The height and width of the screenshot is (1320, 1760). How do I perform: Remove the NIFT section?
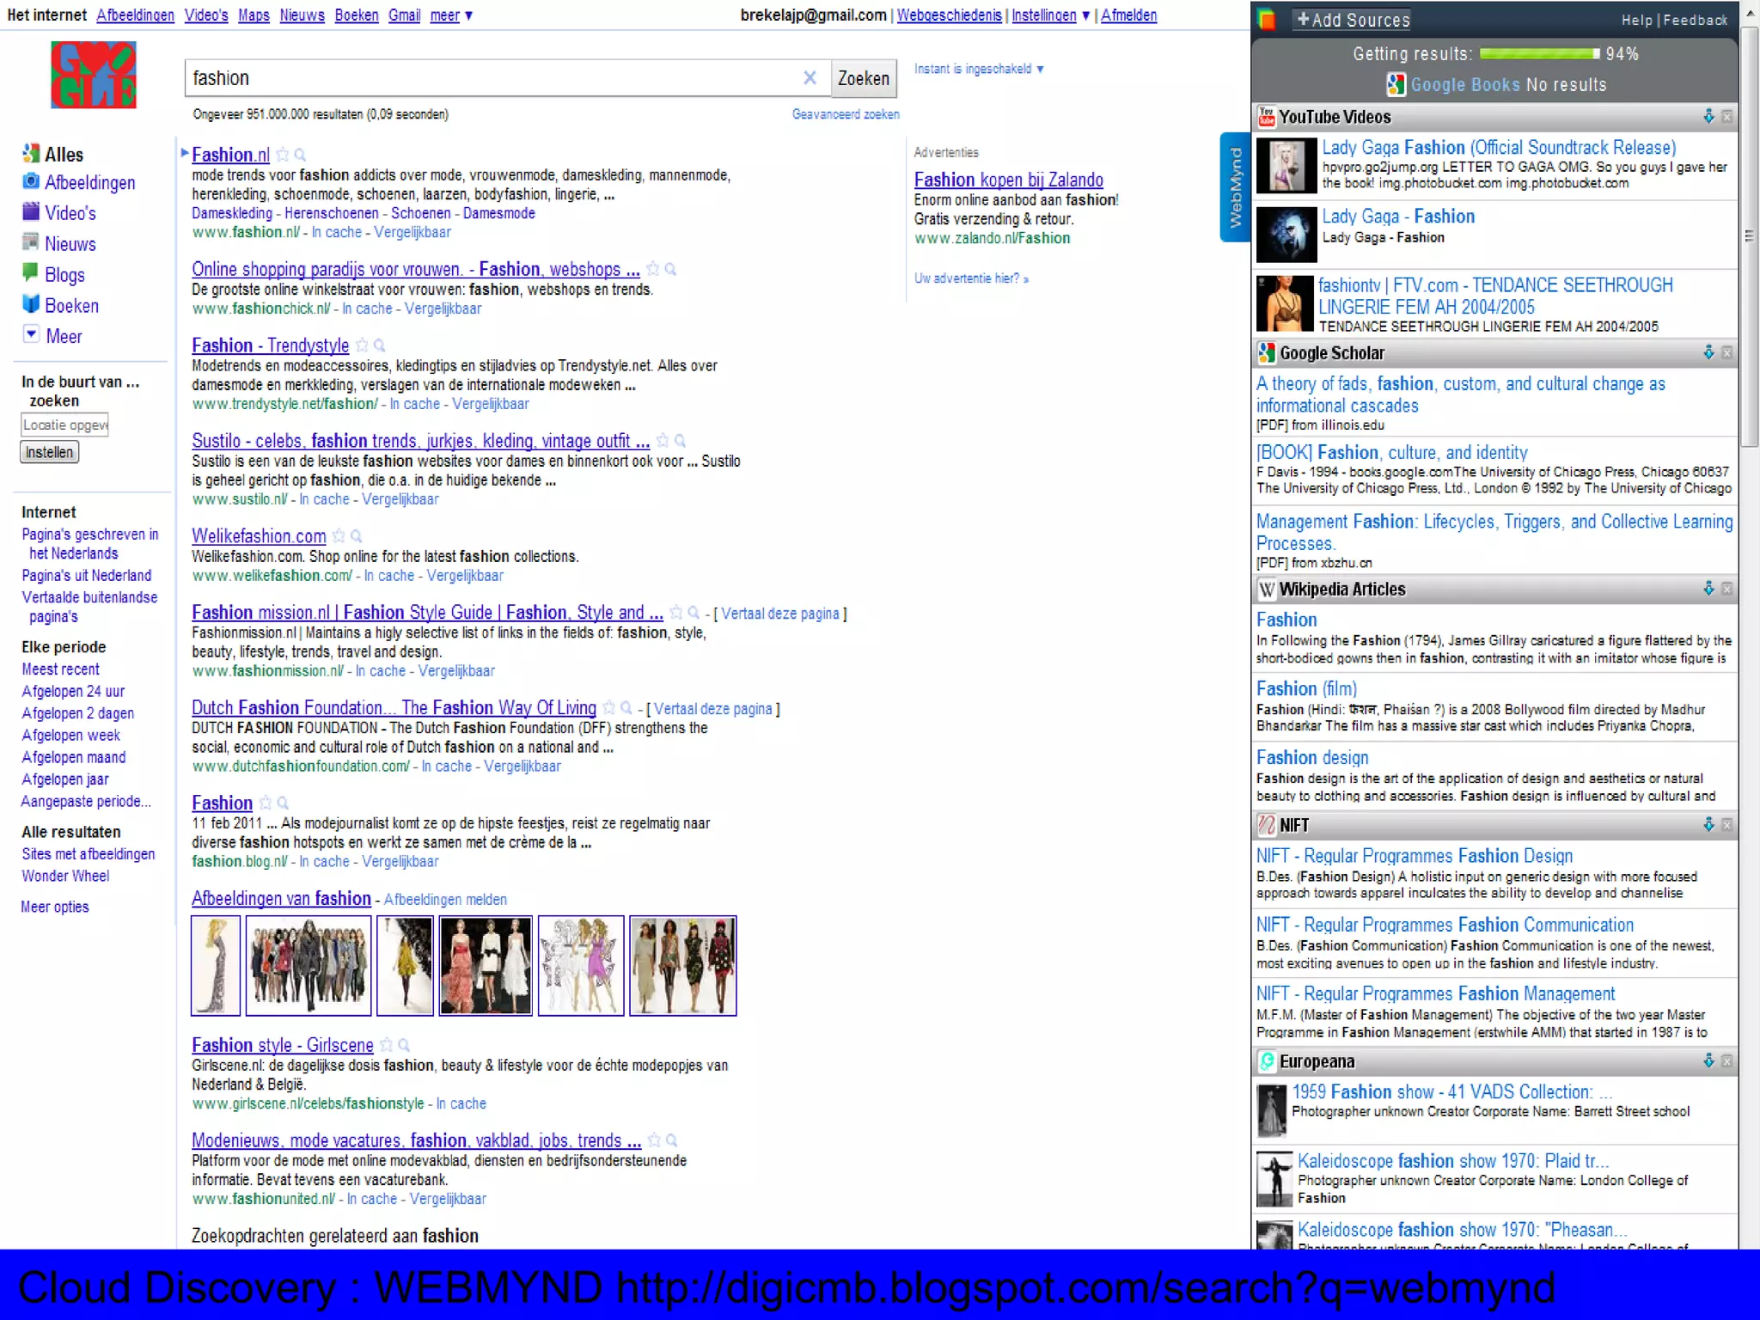pyautogui.click(x=1726, y=825)
